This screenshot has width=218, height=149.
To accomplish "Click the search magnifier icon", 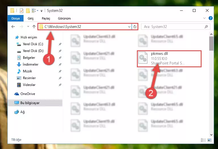I will (206, 27).
